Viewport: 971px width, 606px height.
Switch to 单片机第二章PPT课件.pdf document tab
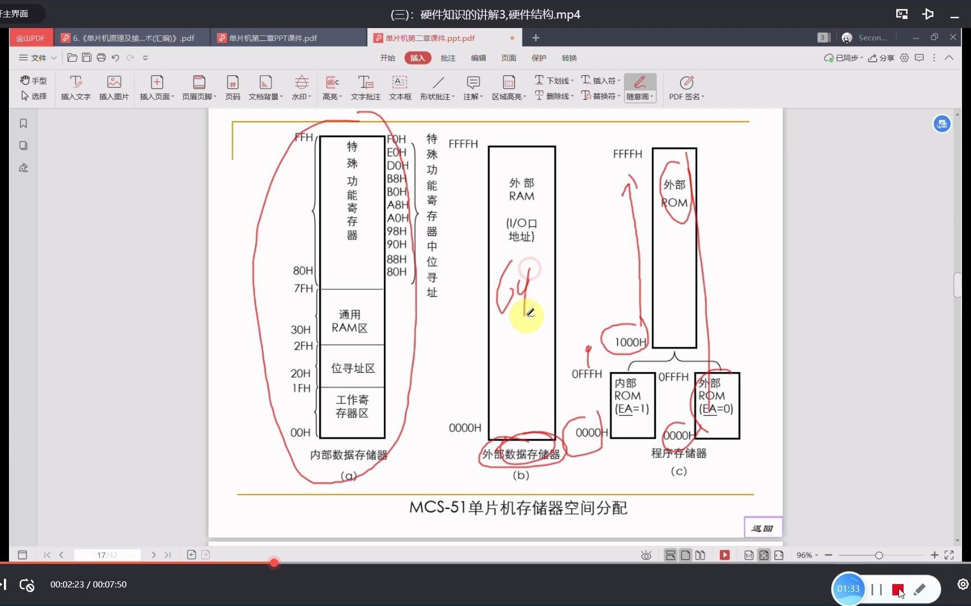(x=289, y=38)
